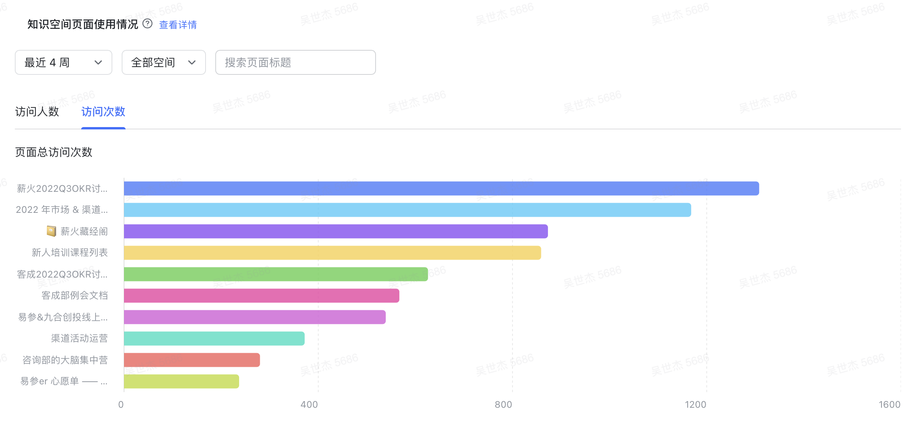This screenshot has height=428, width=915.
Task: Click the 搜索页面标题 search field
Action: tap(296, 62)
